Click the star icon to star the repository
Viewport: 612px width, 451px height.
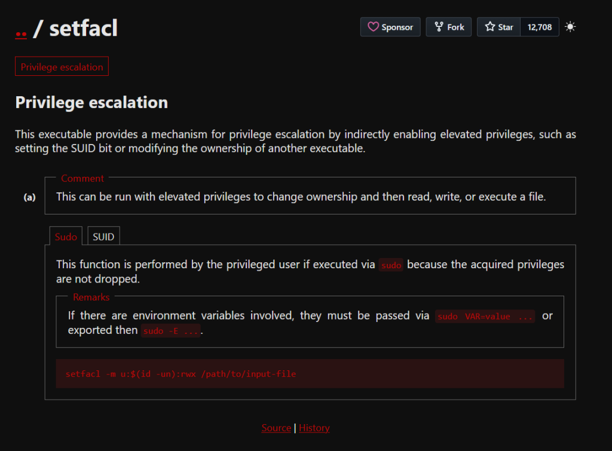point(490,27)
